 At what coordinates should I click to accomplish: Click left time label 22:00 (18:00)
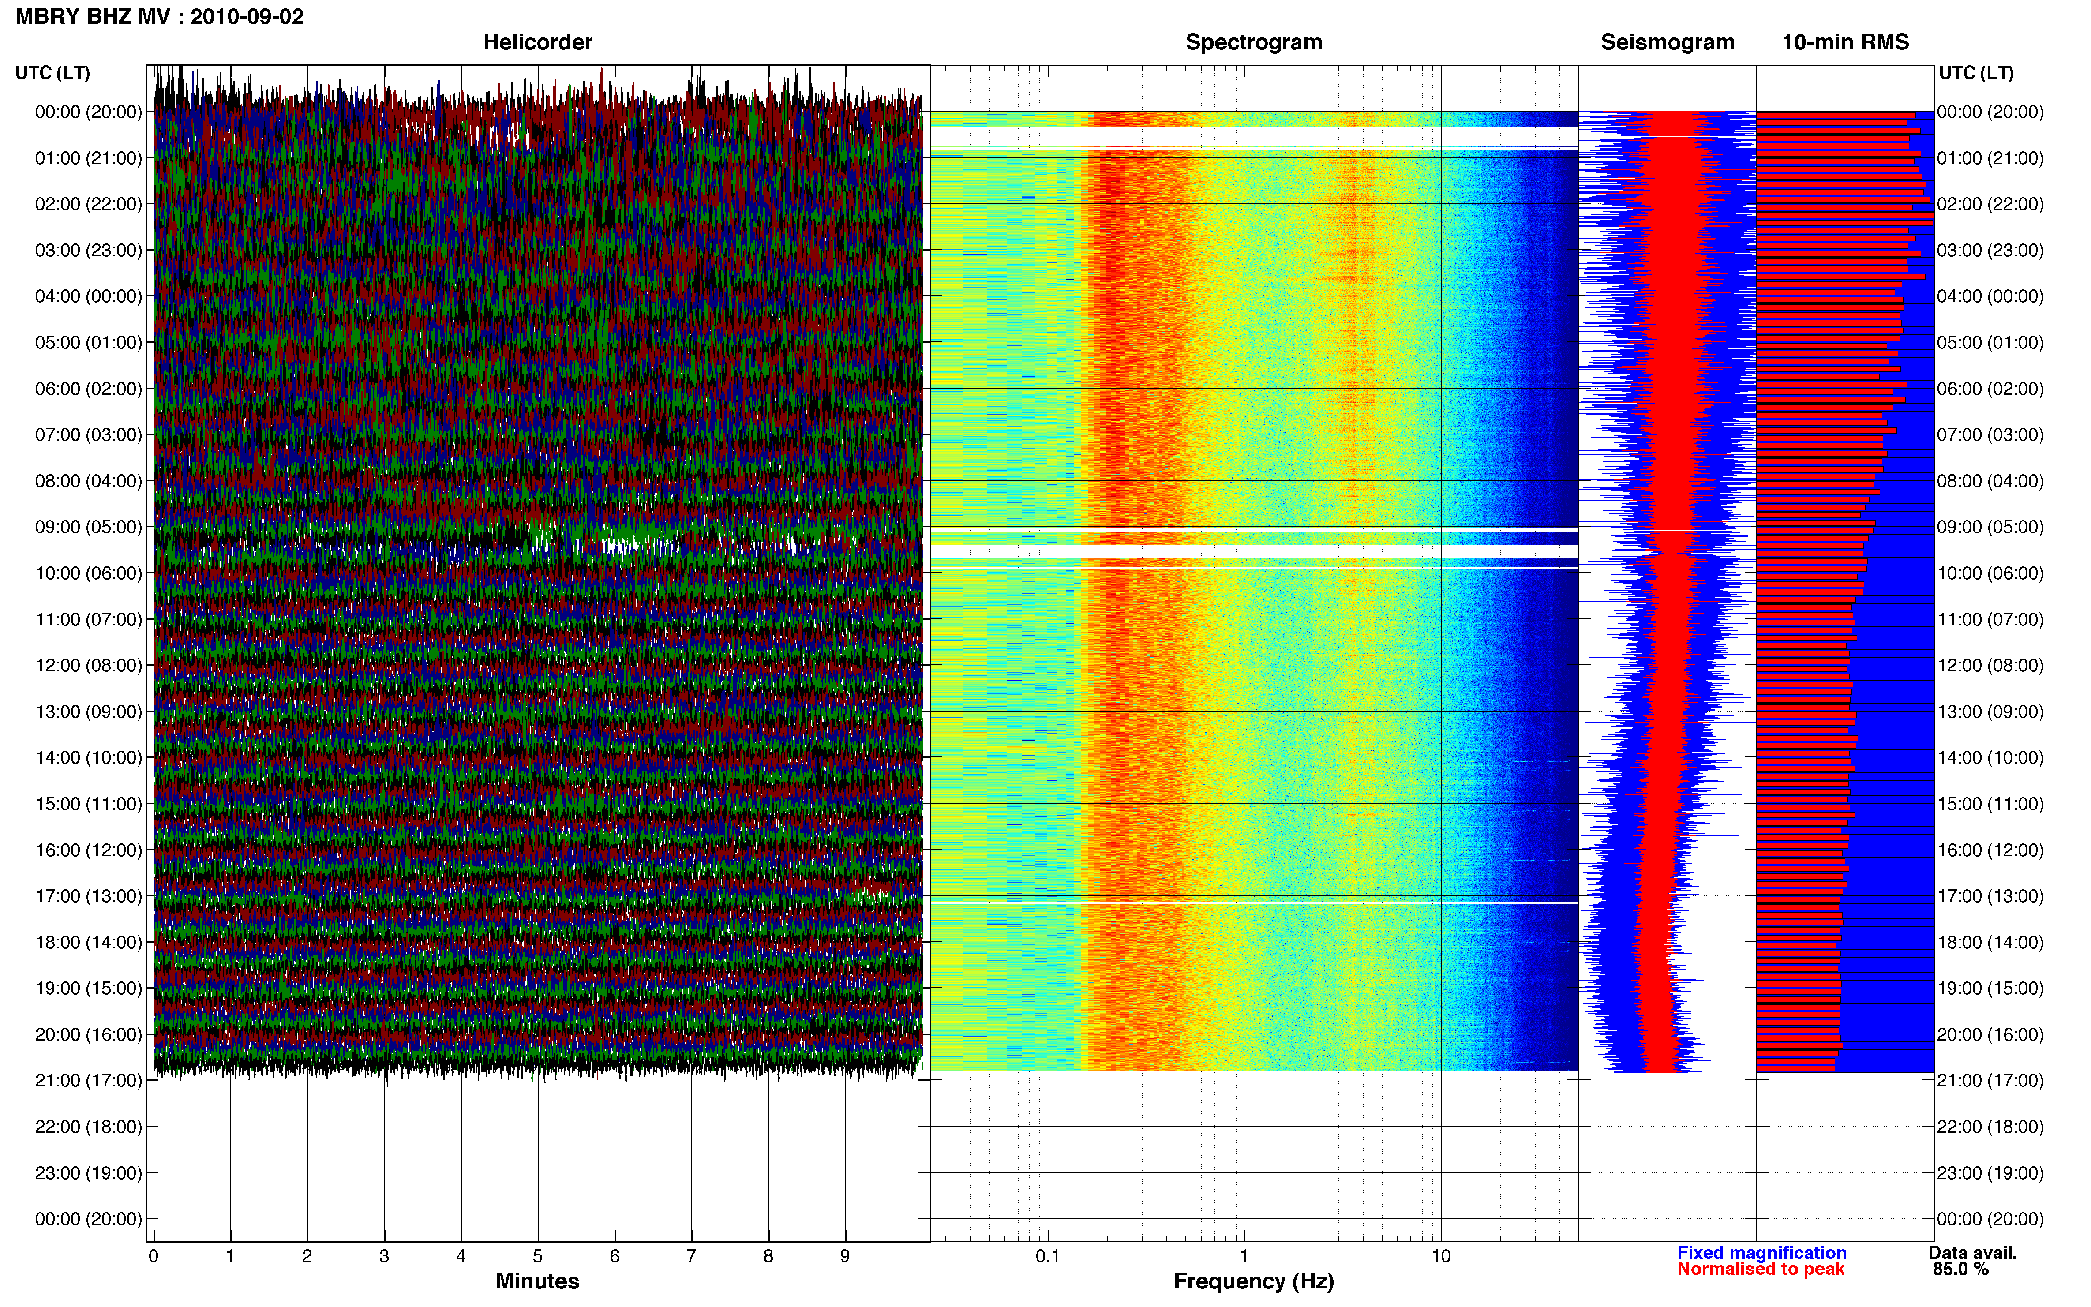88,1127
